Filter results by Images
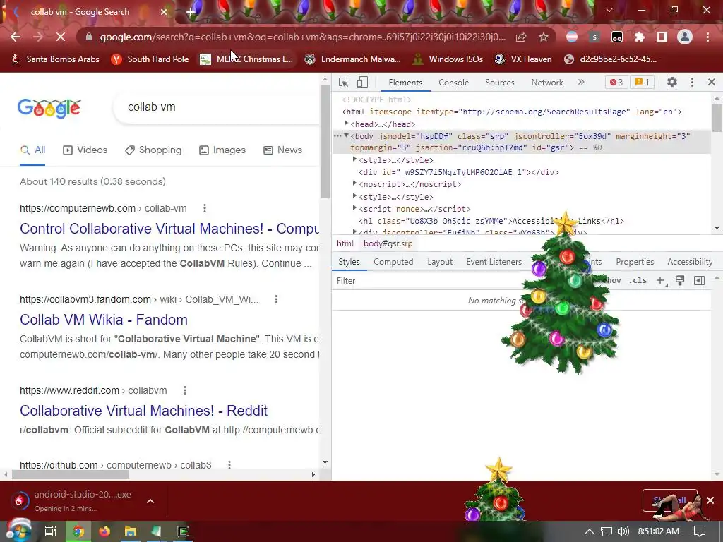The image size is (723, 542). 222,150
